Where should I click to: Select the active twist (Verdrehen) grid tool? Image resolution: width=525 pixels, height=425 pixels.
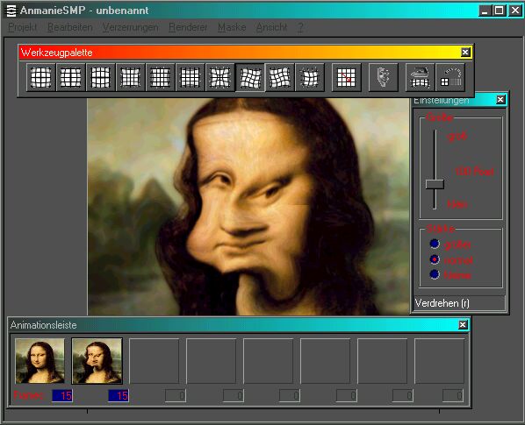point(250,77)
